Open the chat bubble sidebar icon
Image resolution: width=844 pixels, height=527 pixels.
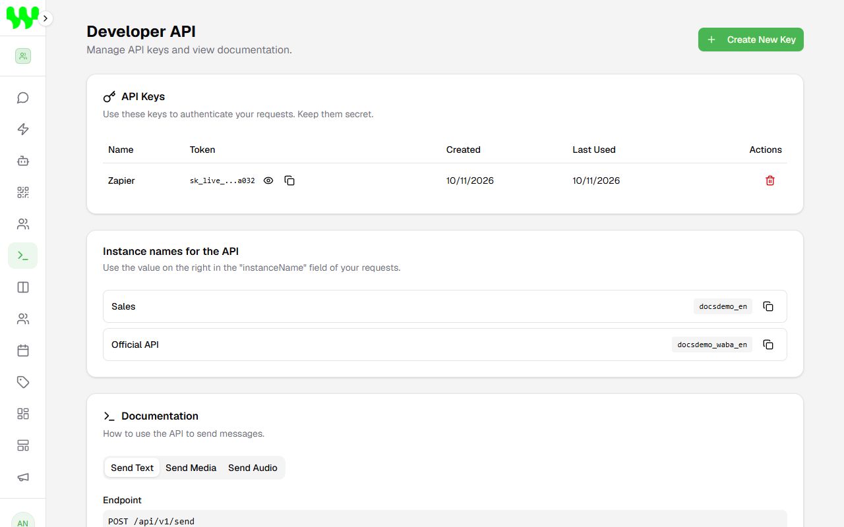(23, 97)
